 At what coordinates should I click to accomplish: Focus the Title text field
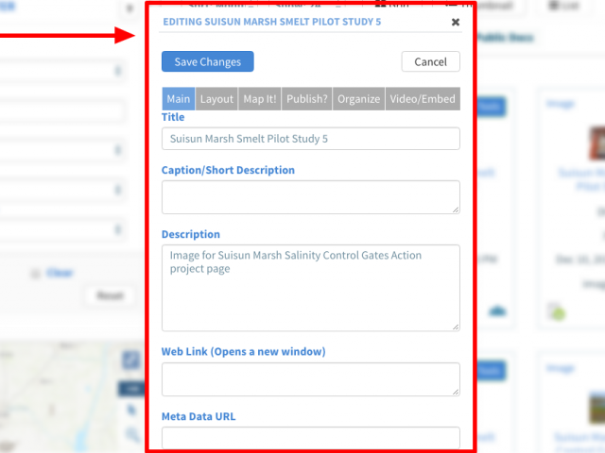pos(311,139)
